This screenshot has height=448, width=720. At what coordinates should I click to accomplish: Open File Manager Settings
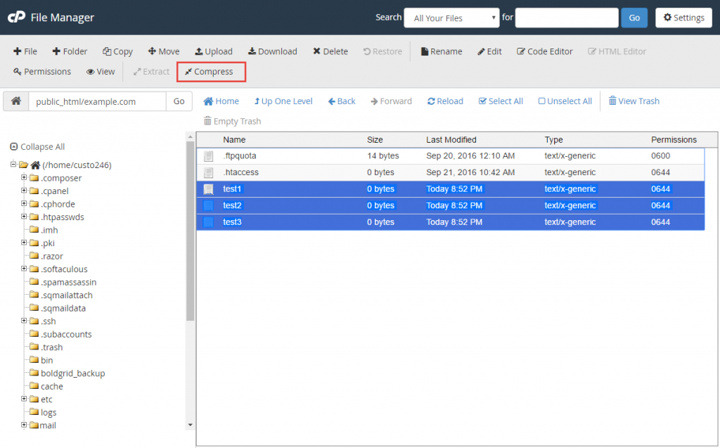pos(683,17)
